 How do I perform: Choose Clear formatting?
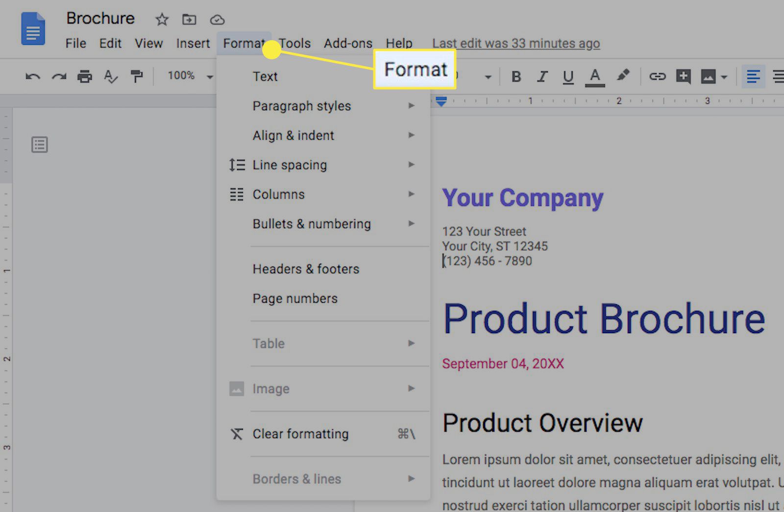pos(323,434)
